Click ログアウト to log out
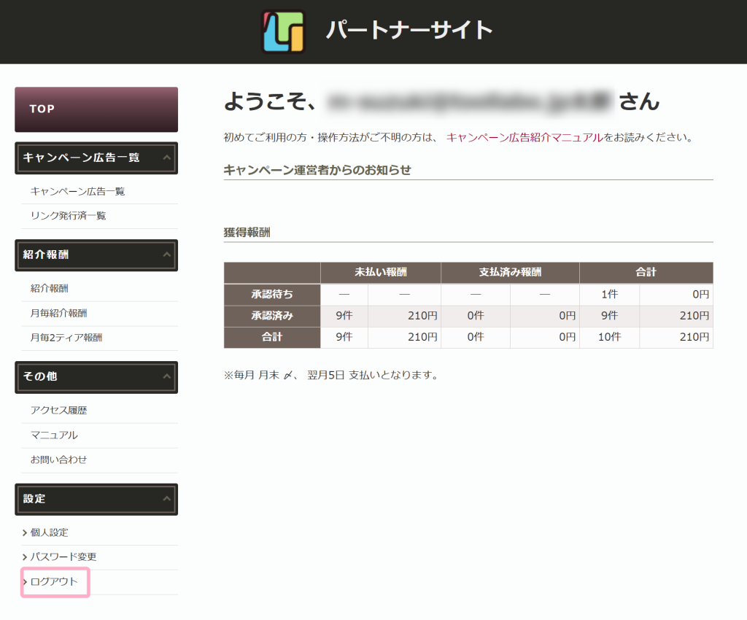Screen dimensions: 747x620 point(54,581)
